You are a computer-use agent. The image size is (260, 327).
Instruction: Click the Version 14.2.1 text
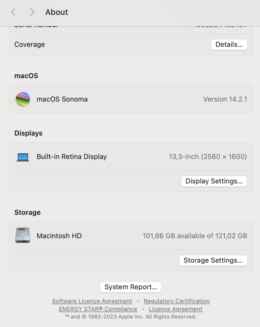(225, 99)
